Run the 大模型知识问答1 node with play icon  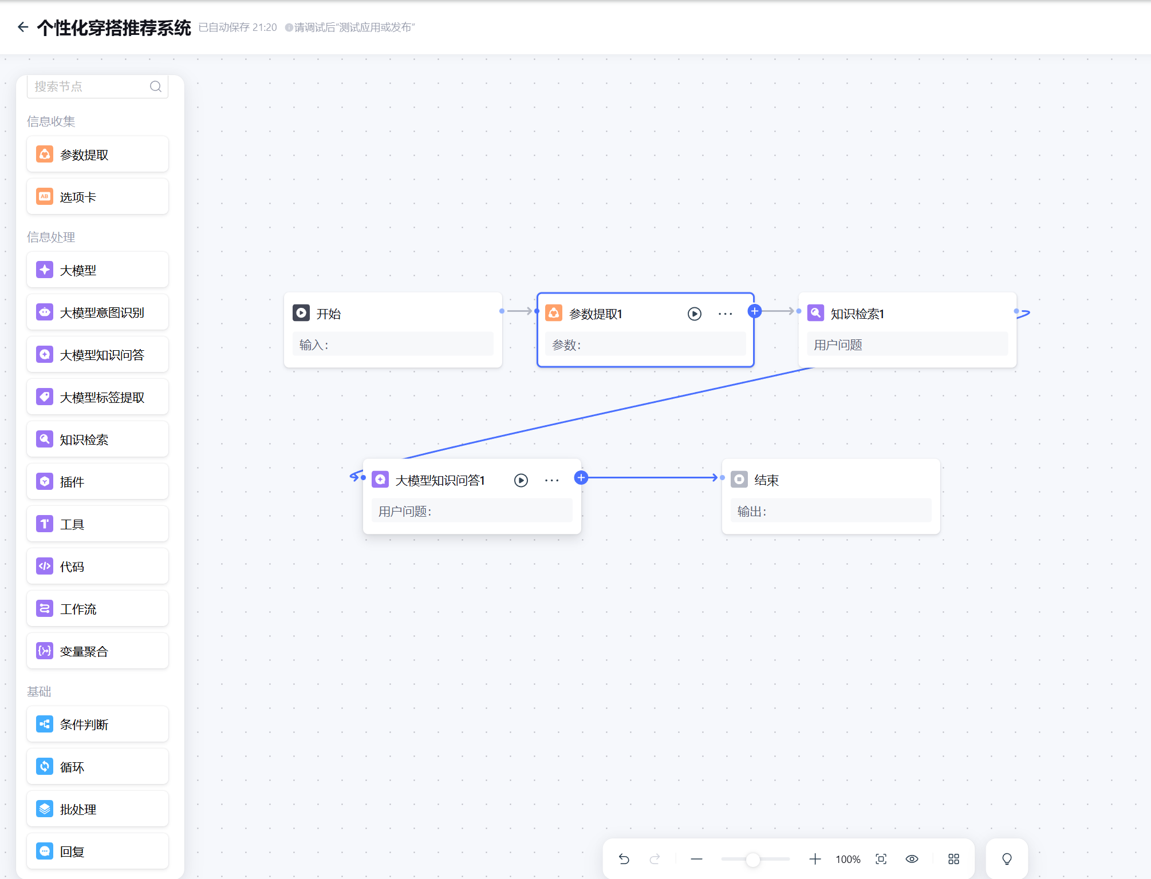521,480
